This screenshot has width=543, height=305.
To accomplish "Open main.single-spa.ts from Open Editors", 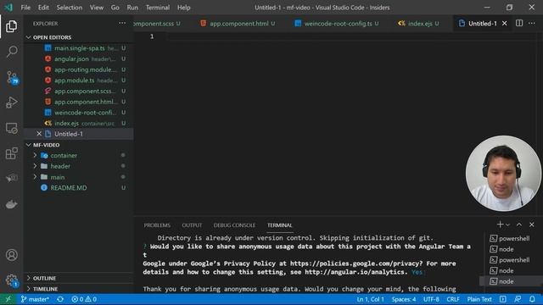I will [x=79, y=48].
